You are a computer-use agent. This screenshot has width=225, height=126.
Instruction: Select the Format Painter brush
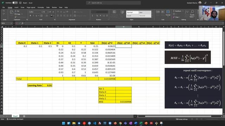[15, 17]
